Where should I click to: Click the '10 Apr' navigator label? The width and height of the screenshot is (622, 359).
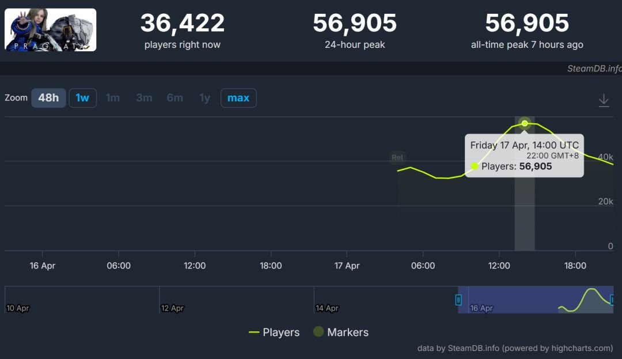[x=18, y=308]
